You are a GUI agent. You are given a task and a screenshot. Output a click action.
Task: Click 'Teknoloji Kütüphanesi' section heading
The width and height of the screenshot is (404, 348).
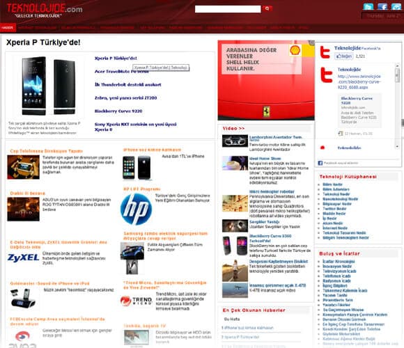348,177
